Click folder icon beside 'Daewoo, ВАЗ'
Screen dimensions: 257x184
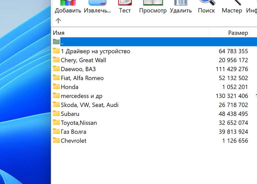pos(56,68)
